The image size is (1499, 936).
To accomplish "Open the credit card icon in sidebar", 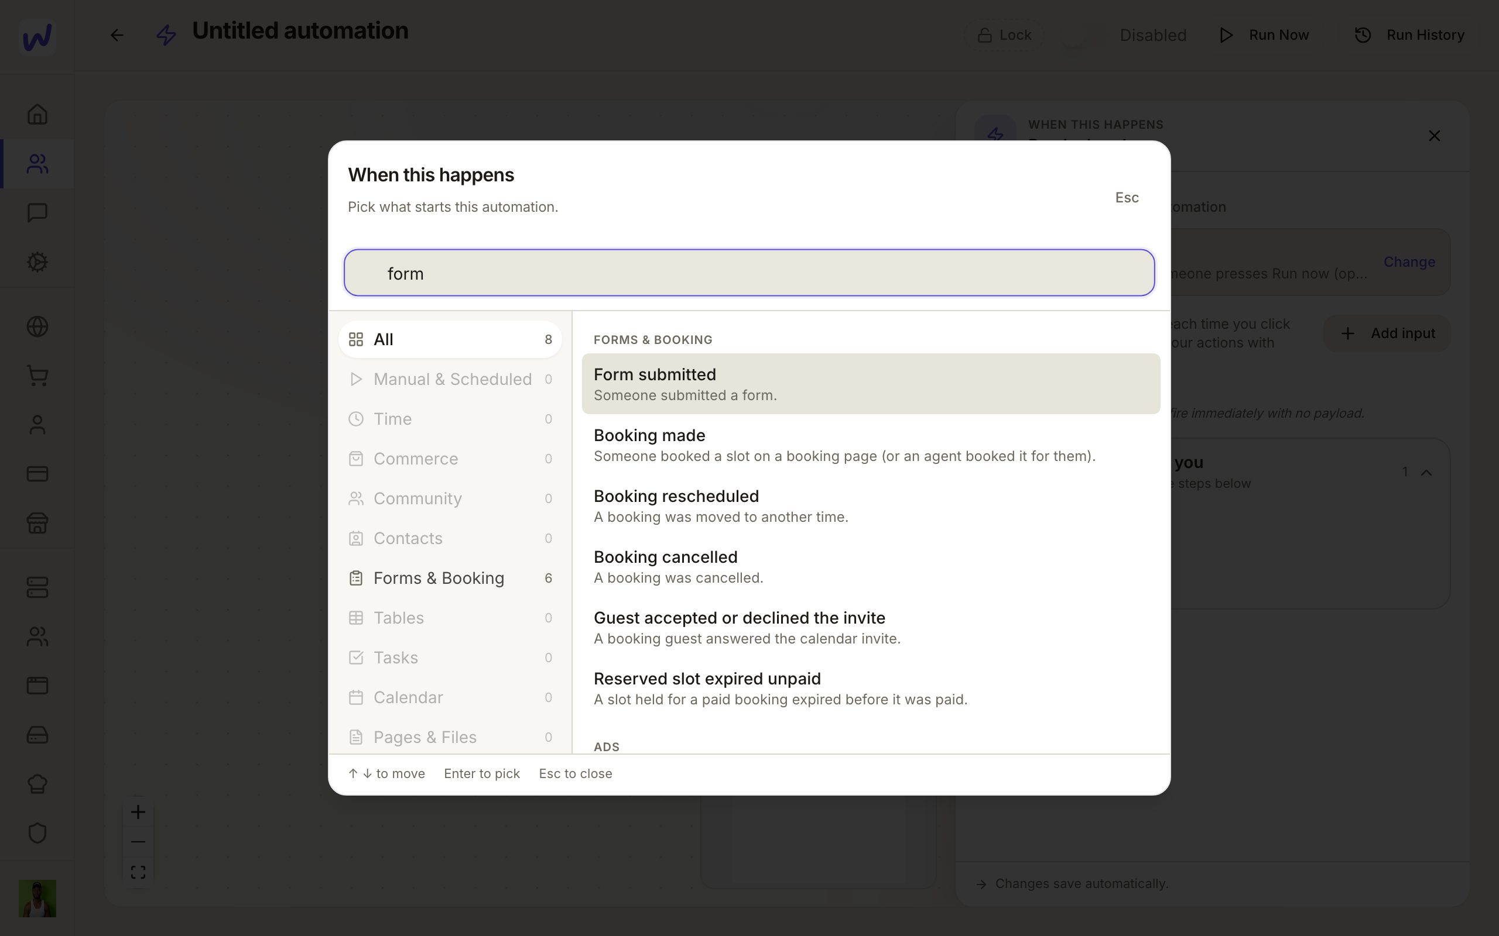I will [x=37, y=474].
